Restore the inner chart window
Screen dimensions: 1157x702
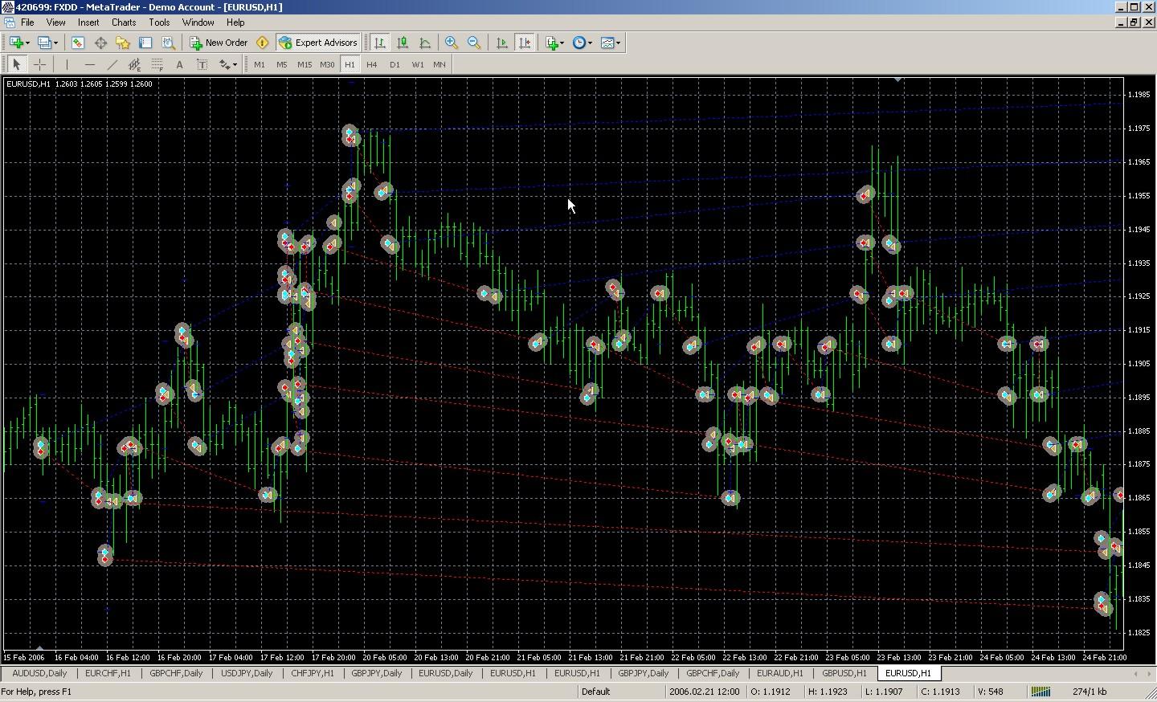[x=1134, y=22]
